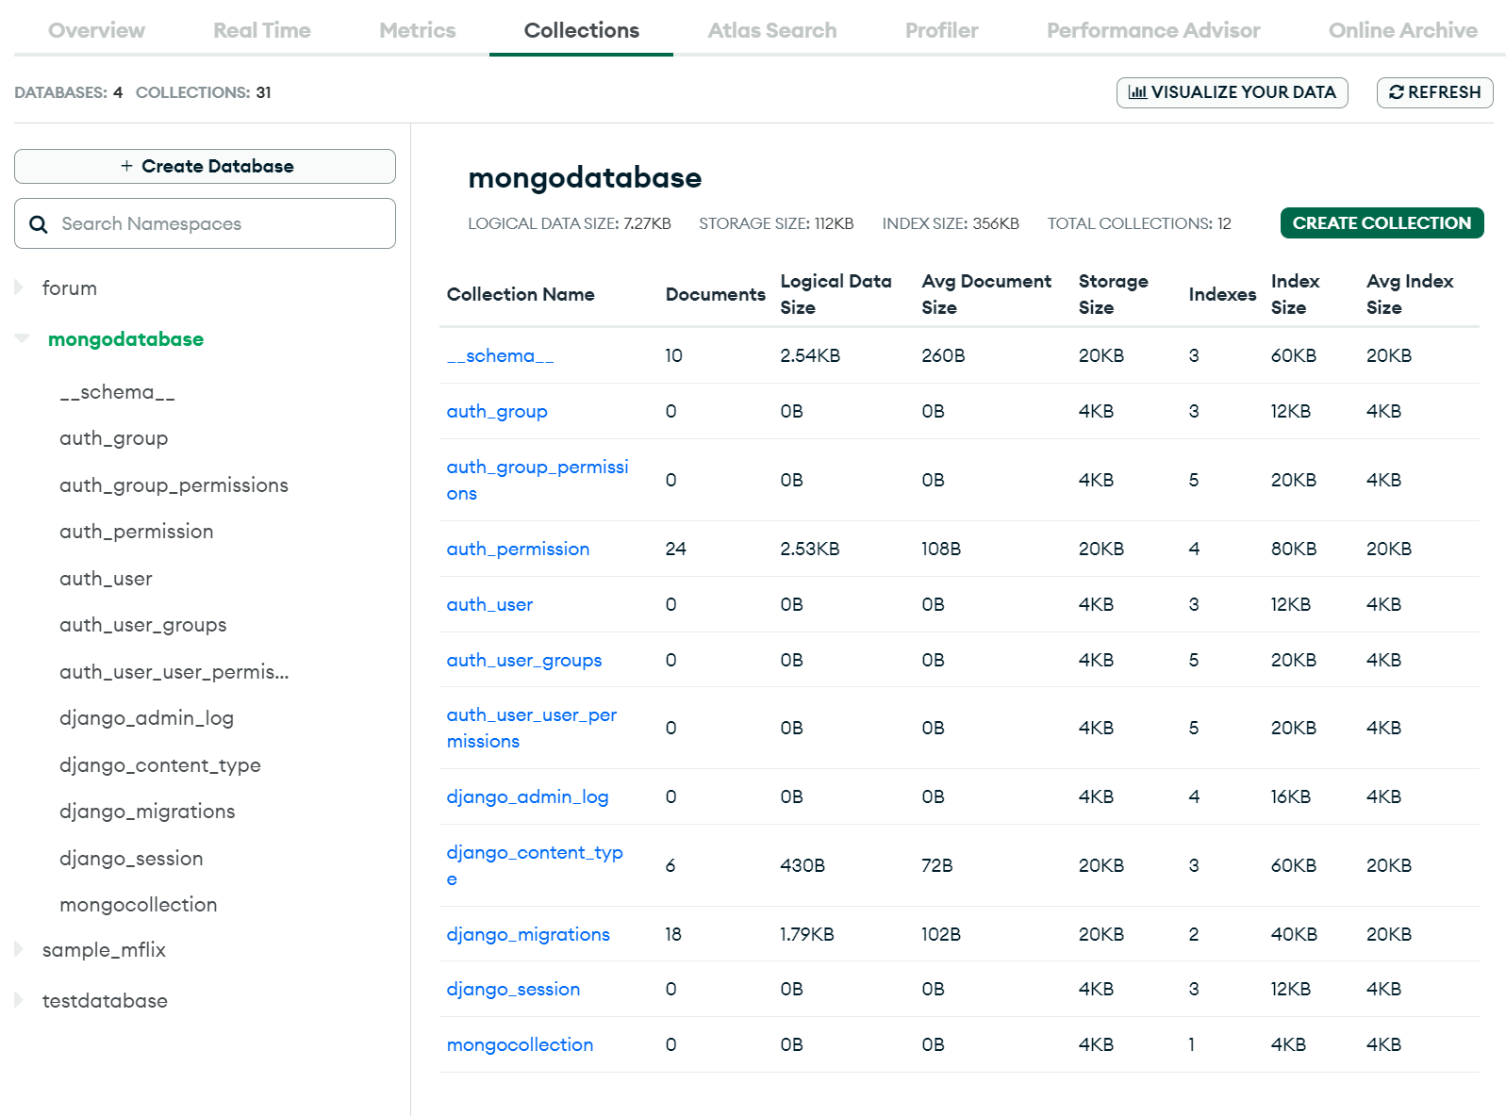Click the Documents column header

pyautogui.click(x=715, y=294)
